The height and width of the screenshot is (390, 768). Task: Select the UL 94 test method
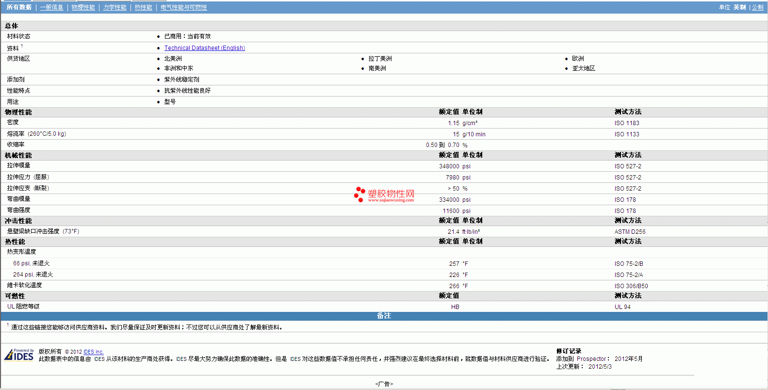622,307
